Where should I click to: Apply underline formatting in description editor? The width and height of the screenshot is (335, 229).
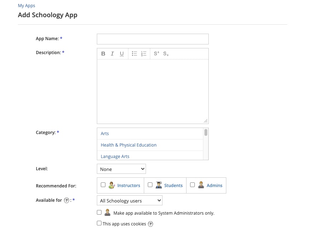(x=122, y=53)
